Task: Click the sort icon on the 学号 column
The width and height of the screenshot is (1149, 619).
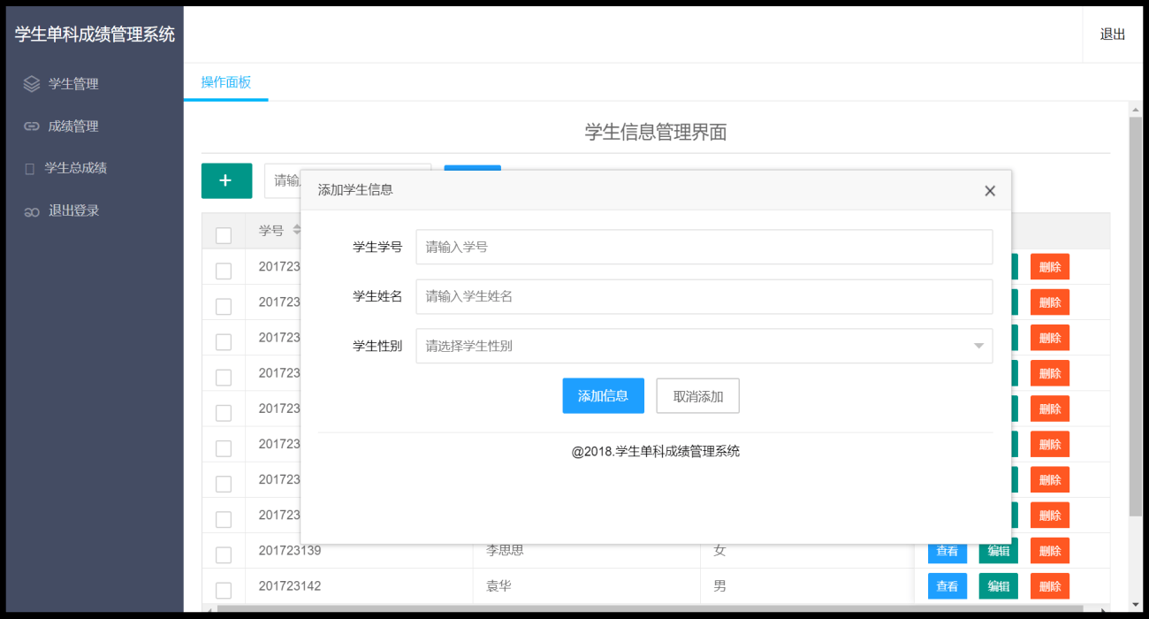Action: tap(299, 230)
